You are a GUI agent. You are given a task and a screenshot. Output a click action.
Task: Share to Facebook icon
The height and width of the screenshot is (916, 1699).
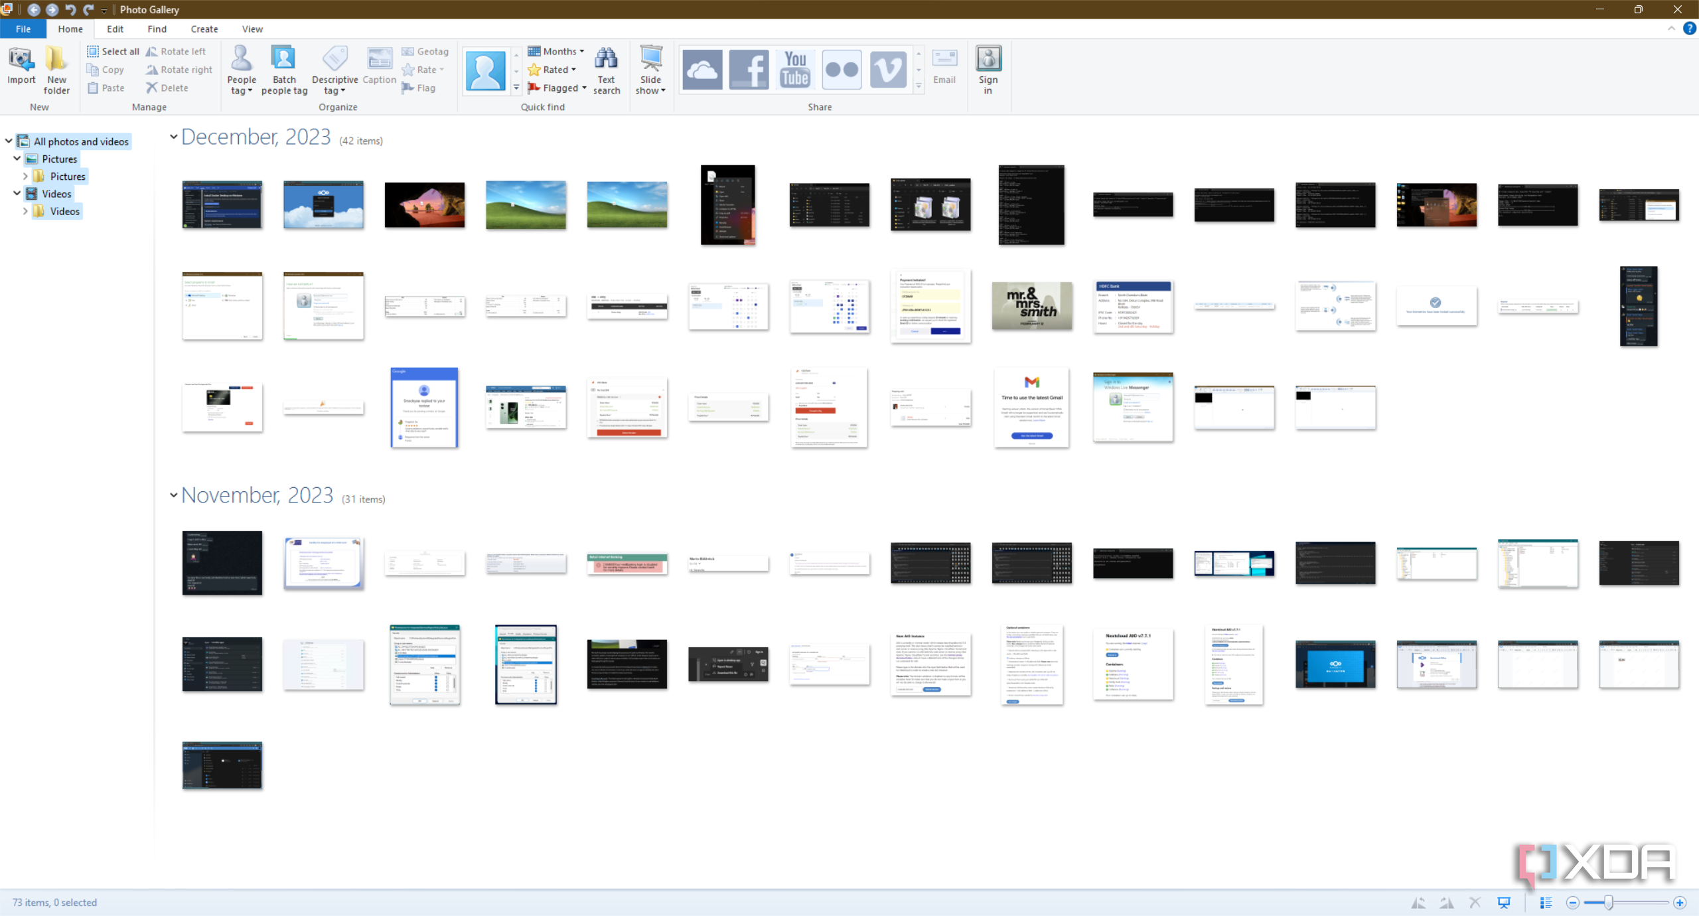pos(749,69)
